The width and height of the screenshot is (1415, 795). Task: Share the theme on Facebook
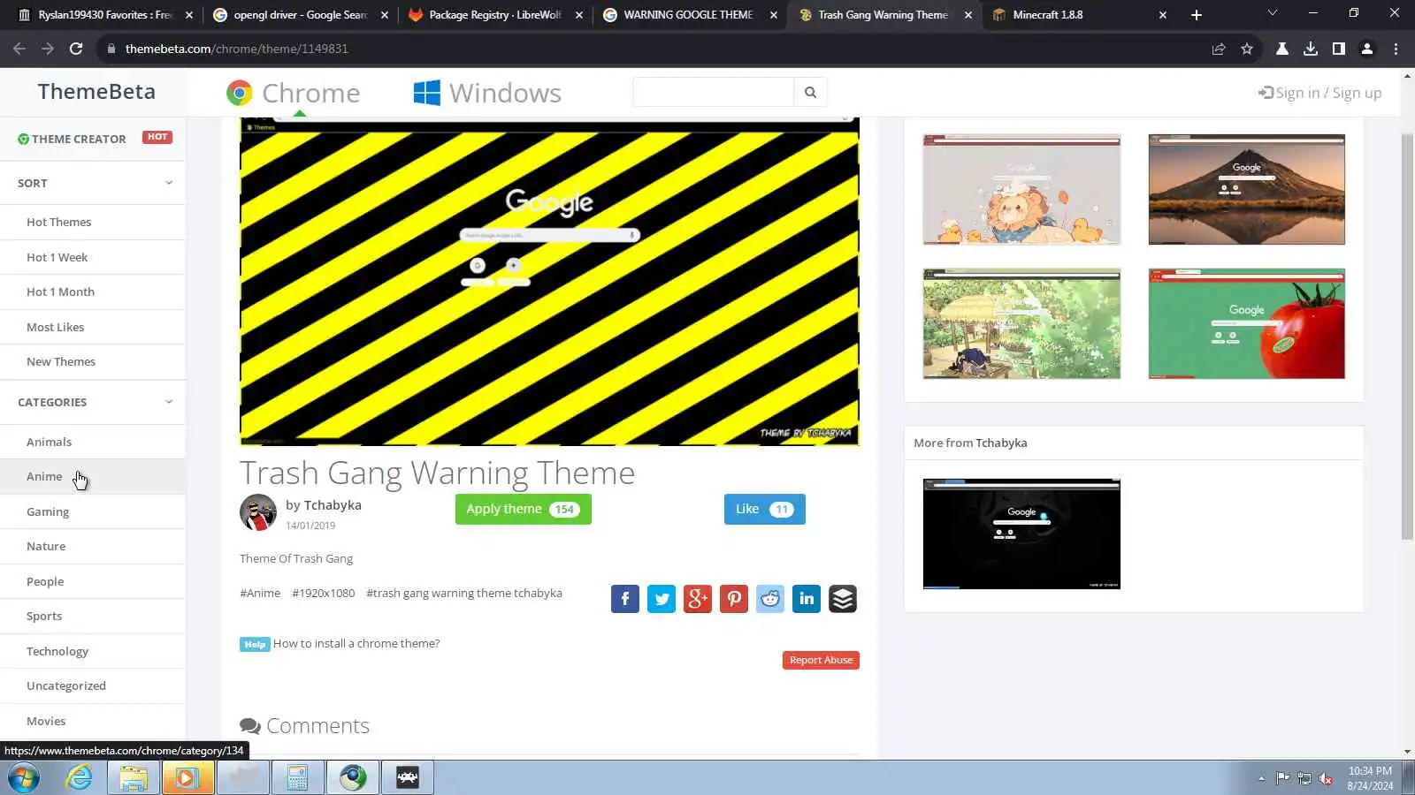click(x=624, y=599)
